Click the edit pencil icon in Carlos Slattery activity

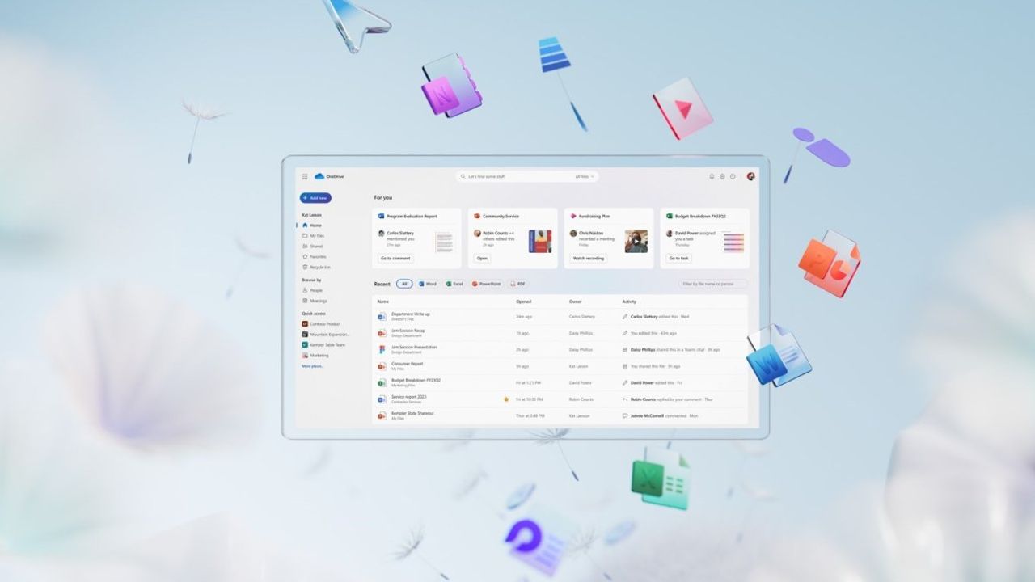point(625,317)
